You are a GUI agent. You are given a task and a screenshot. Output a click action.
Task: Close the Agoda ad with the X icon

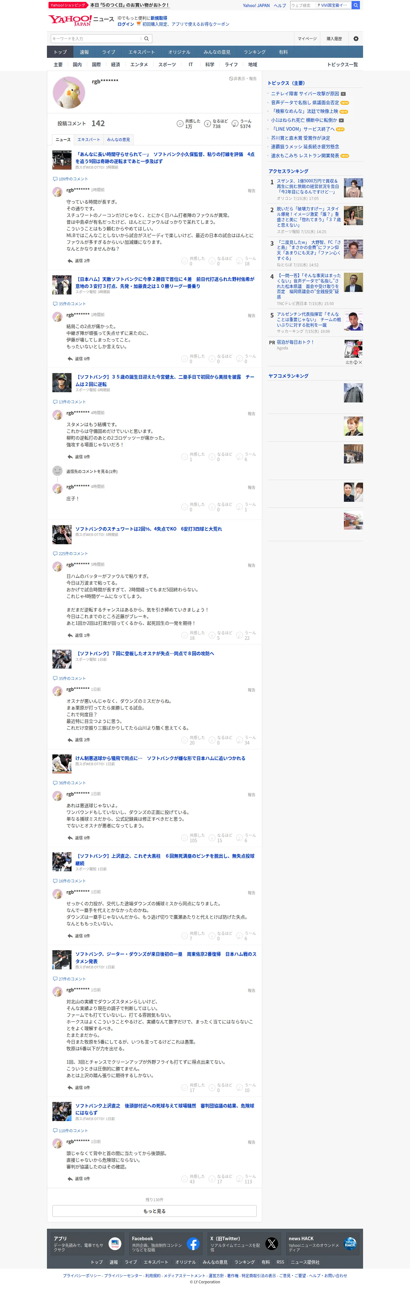click(360, 362)
